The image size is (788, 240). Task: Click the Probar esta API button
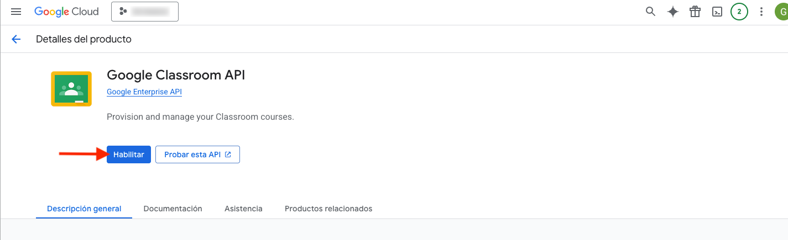coord(197,154)
